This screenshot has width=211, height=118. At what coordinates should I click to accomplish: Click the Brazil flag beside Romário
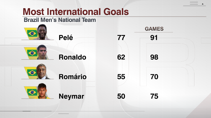coord(32,73)
